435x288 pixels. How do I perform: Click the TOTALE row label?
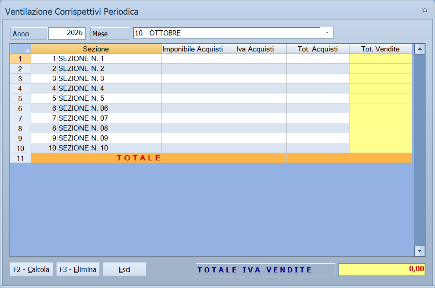138,158
